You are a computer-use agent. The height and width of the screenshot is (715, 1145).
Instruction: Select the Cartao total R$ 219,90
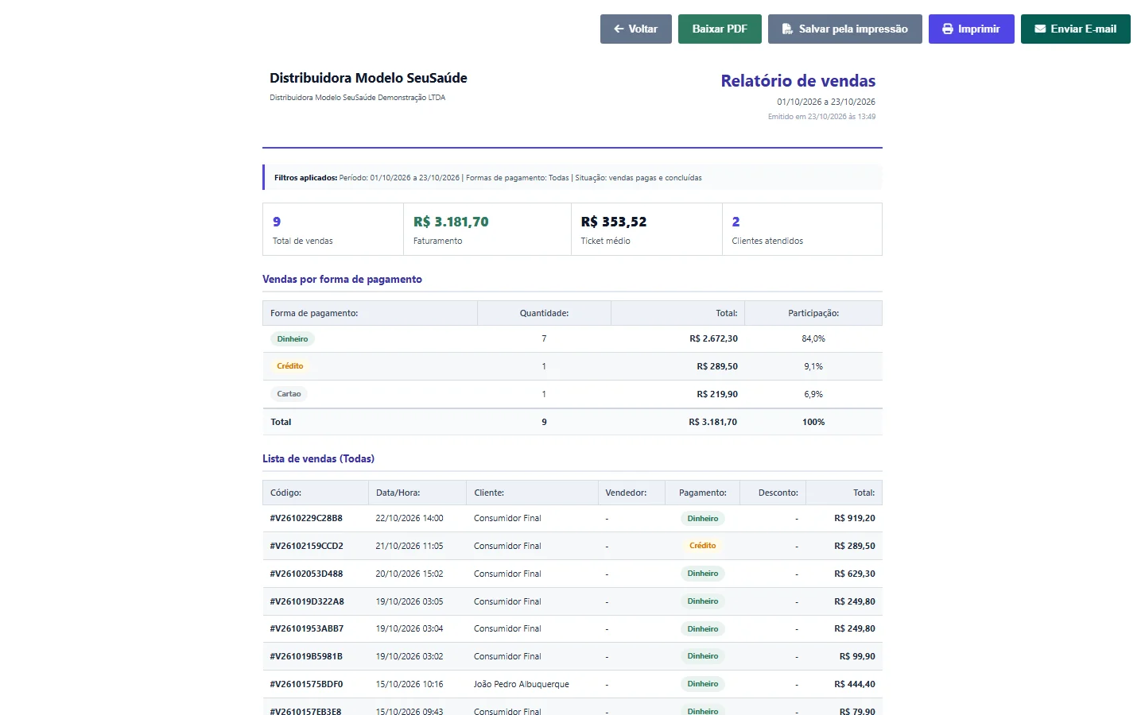[717, 394]
